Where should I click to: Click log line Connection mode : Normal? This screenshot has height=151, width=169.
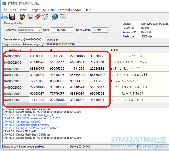click(26, 125)
